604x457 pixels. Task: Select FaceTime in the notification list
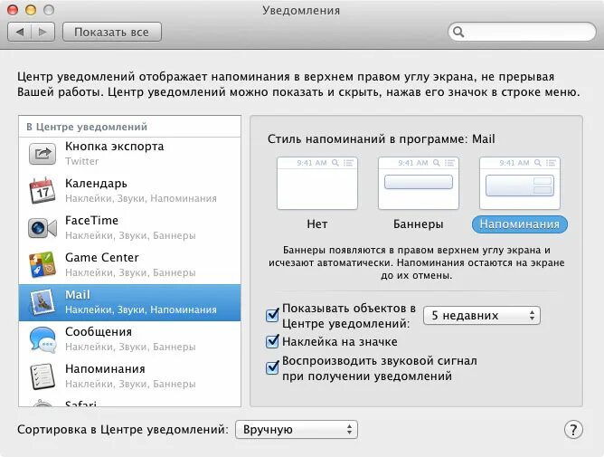[x=130, y=228]
